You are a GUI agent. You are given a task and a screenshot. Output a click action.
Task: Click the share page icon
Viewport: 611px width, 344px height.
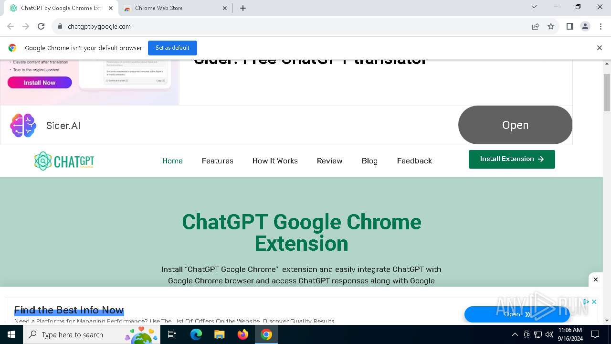pyautogui.click(x=536, y=26)
